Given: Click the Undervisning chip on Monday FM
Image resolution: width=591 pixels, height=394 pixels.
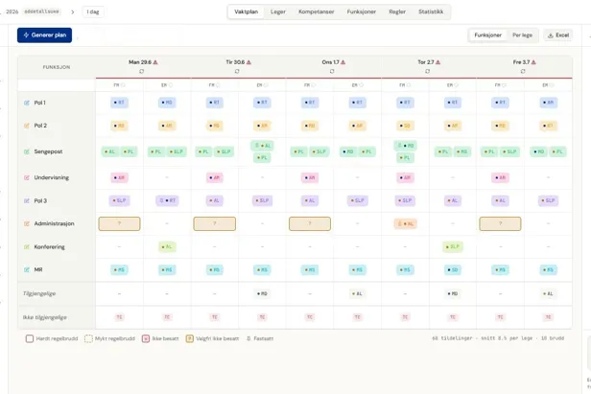Looking at the screenshot, I should coord(120,177).
